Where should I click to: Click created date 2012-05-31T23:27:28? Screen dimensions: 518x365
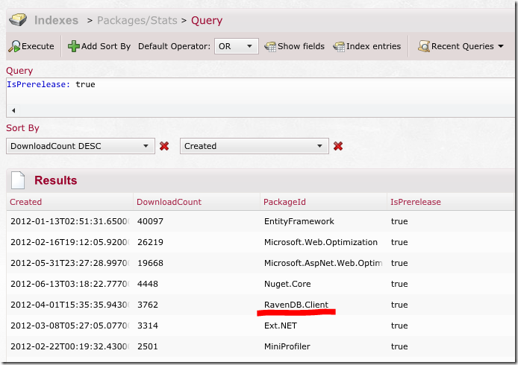(70, 263)
